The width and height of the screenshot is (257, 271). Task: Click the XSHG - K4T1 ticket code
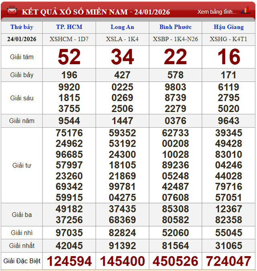(x=228, y=39)
